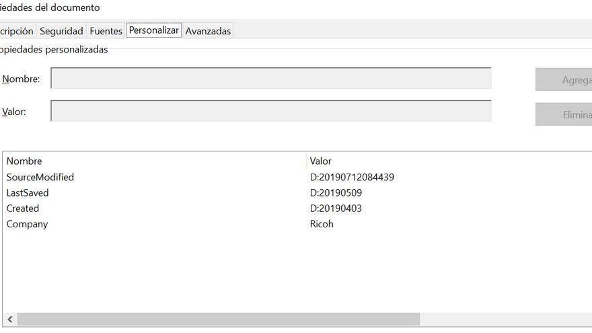Click the Nombre column header
592x333 pixels.
pos(155,161)
